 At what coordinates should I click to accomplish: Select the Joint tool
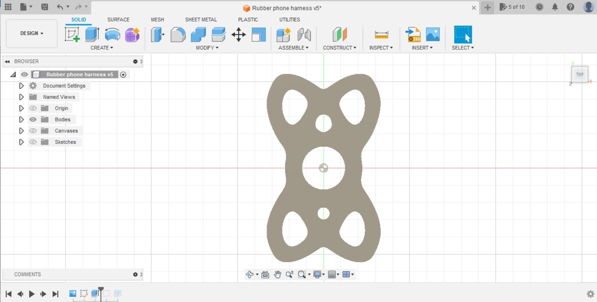(x=304, y=34)
